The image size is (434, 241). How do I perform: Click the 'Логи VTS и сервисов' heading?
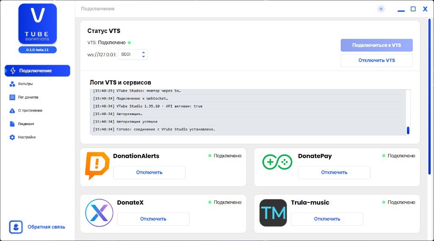click(x=120, y=82)
